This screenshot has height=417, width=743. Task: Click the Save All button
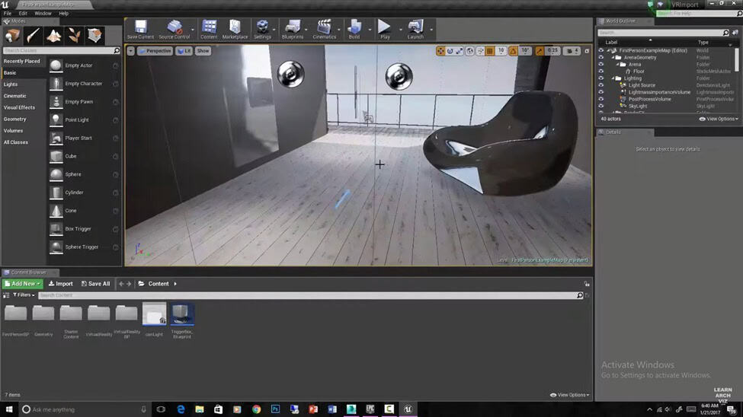pyautogui.click(x=95, y=284)
